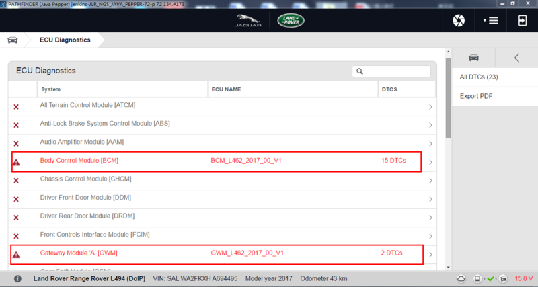The height and width of the screenshot is (287, 538).
Task: Click cloud connection status icon
Action: (461, 279)
